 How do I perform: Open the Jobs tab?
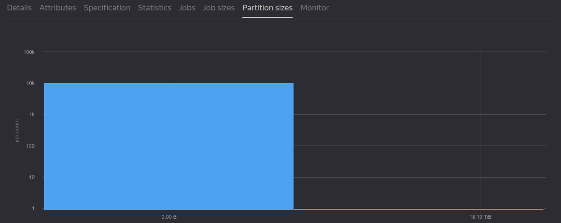pyautogui.click(x=187, y=8)
